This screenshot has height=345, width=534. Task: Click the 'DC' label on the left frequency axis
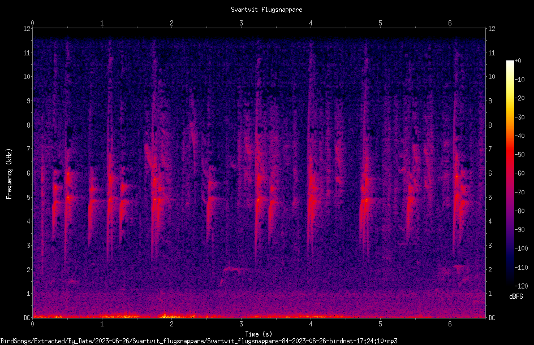[27, 318]
